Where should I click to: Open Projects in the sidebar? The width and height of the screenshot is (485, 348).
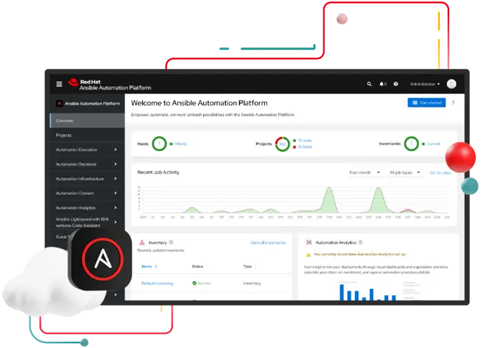click(x=87, y=135)
